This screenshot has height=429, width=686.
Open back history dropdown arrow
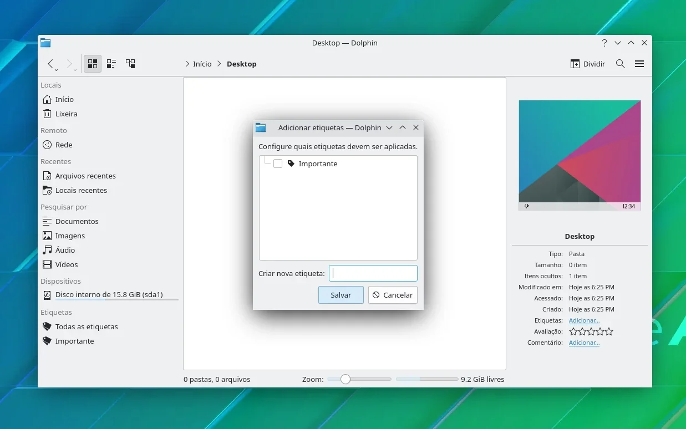(57, 70)
